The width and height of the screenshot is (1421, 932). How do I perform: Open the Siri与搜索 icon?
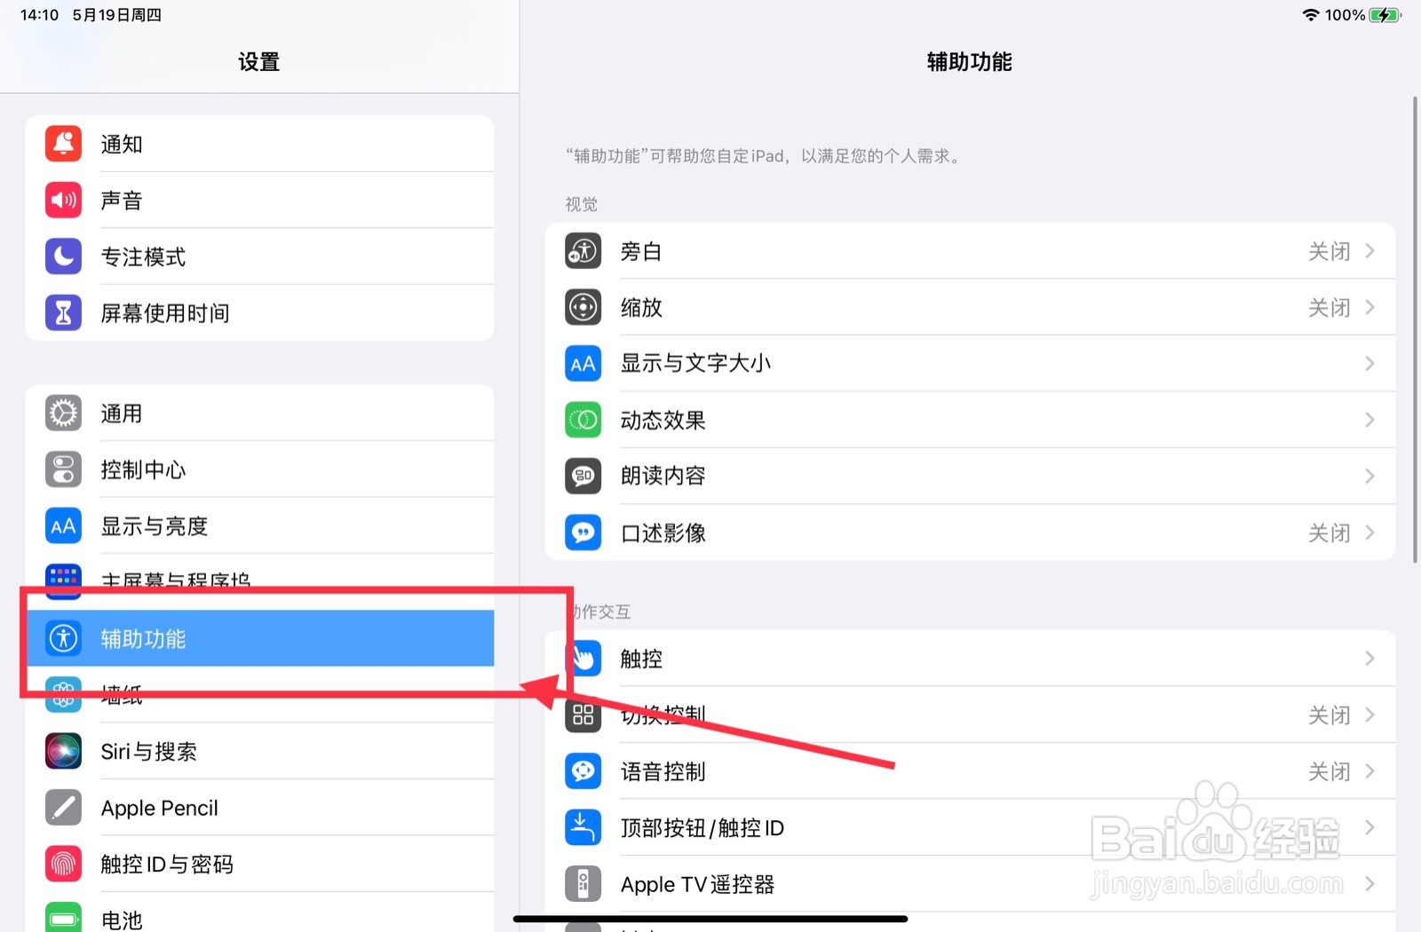[x=63, y=751]
